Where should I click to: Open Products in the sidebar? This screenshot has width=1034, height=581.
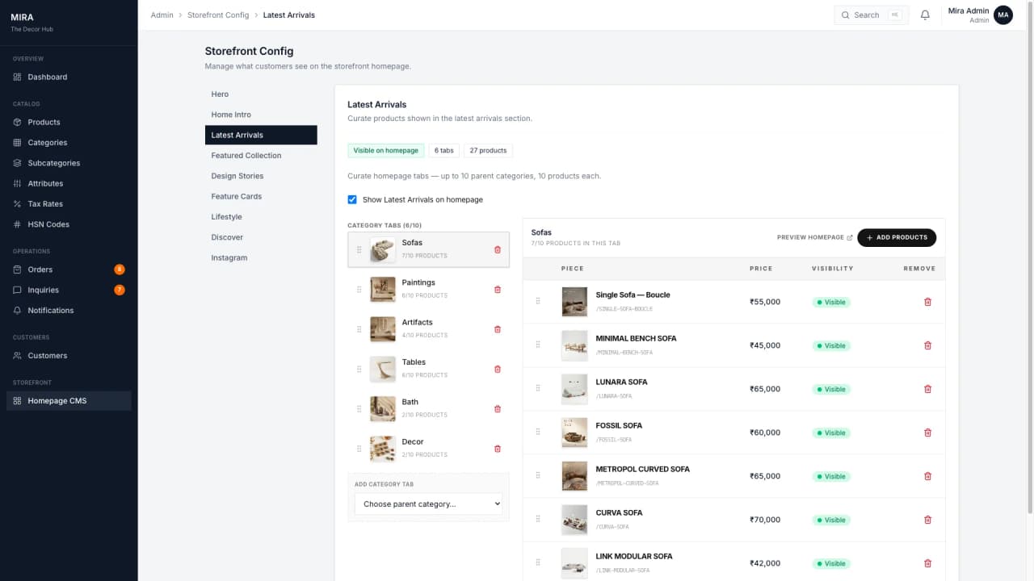(x=69, y=122)
